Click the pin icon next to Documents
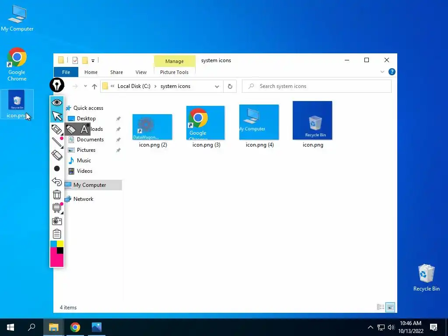This screenshot has width=448, height=336. pyautogui.click(x=118, y=140)
